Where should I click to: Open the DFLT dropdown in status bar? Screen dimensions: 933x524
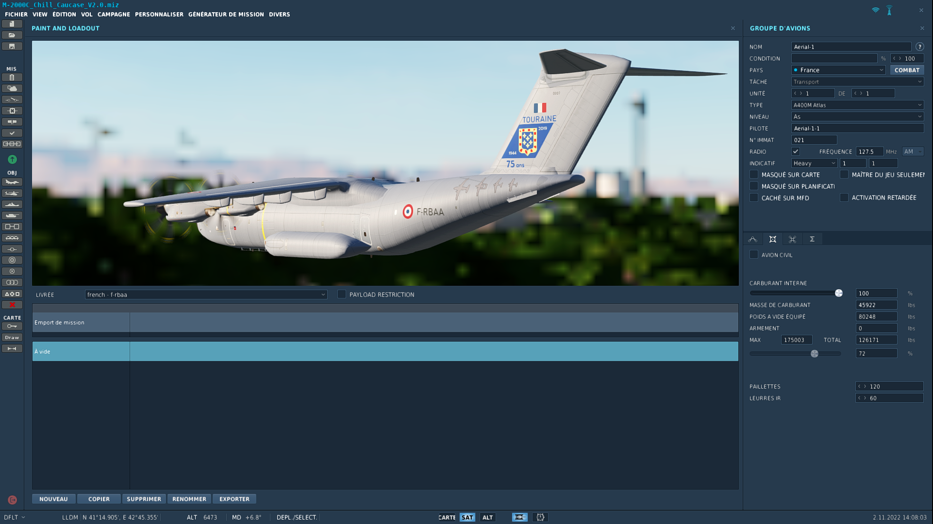pos(15,517)
